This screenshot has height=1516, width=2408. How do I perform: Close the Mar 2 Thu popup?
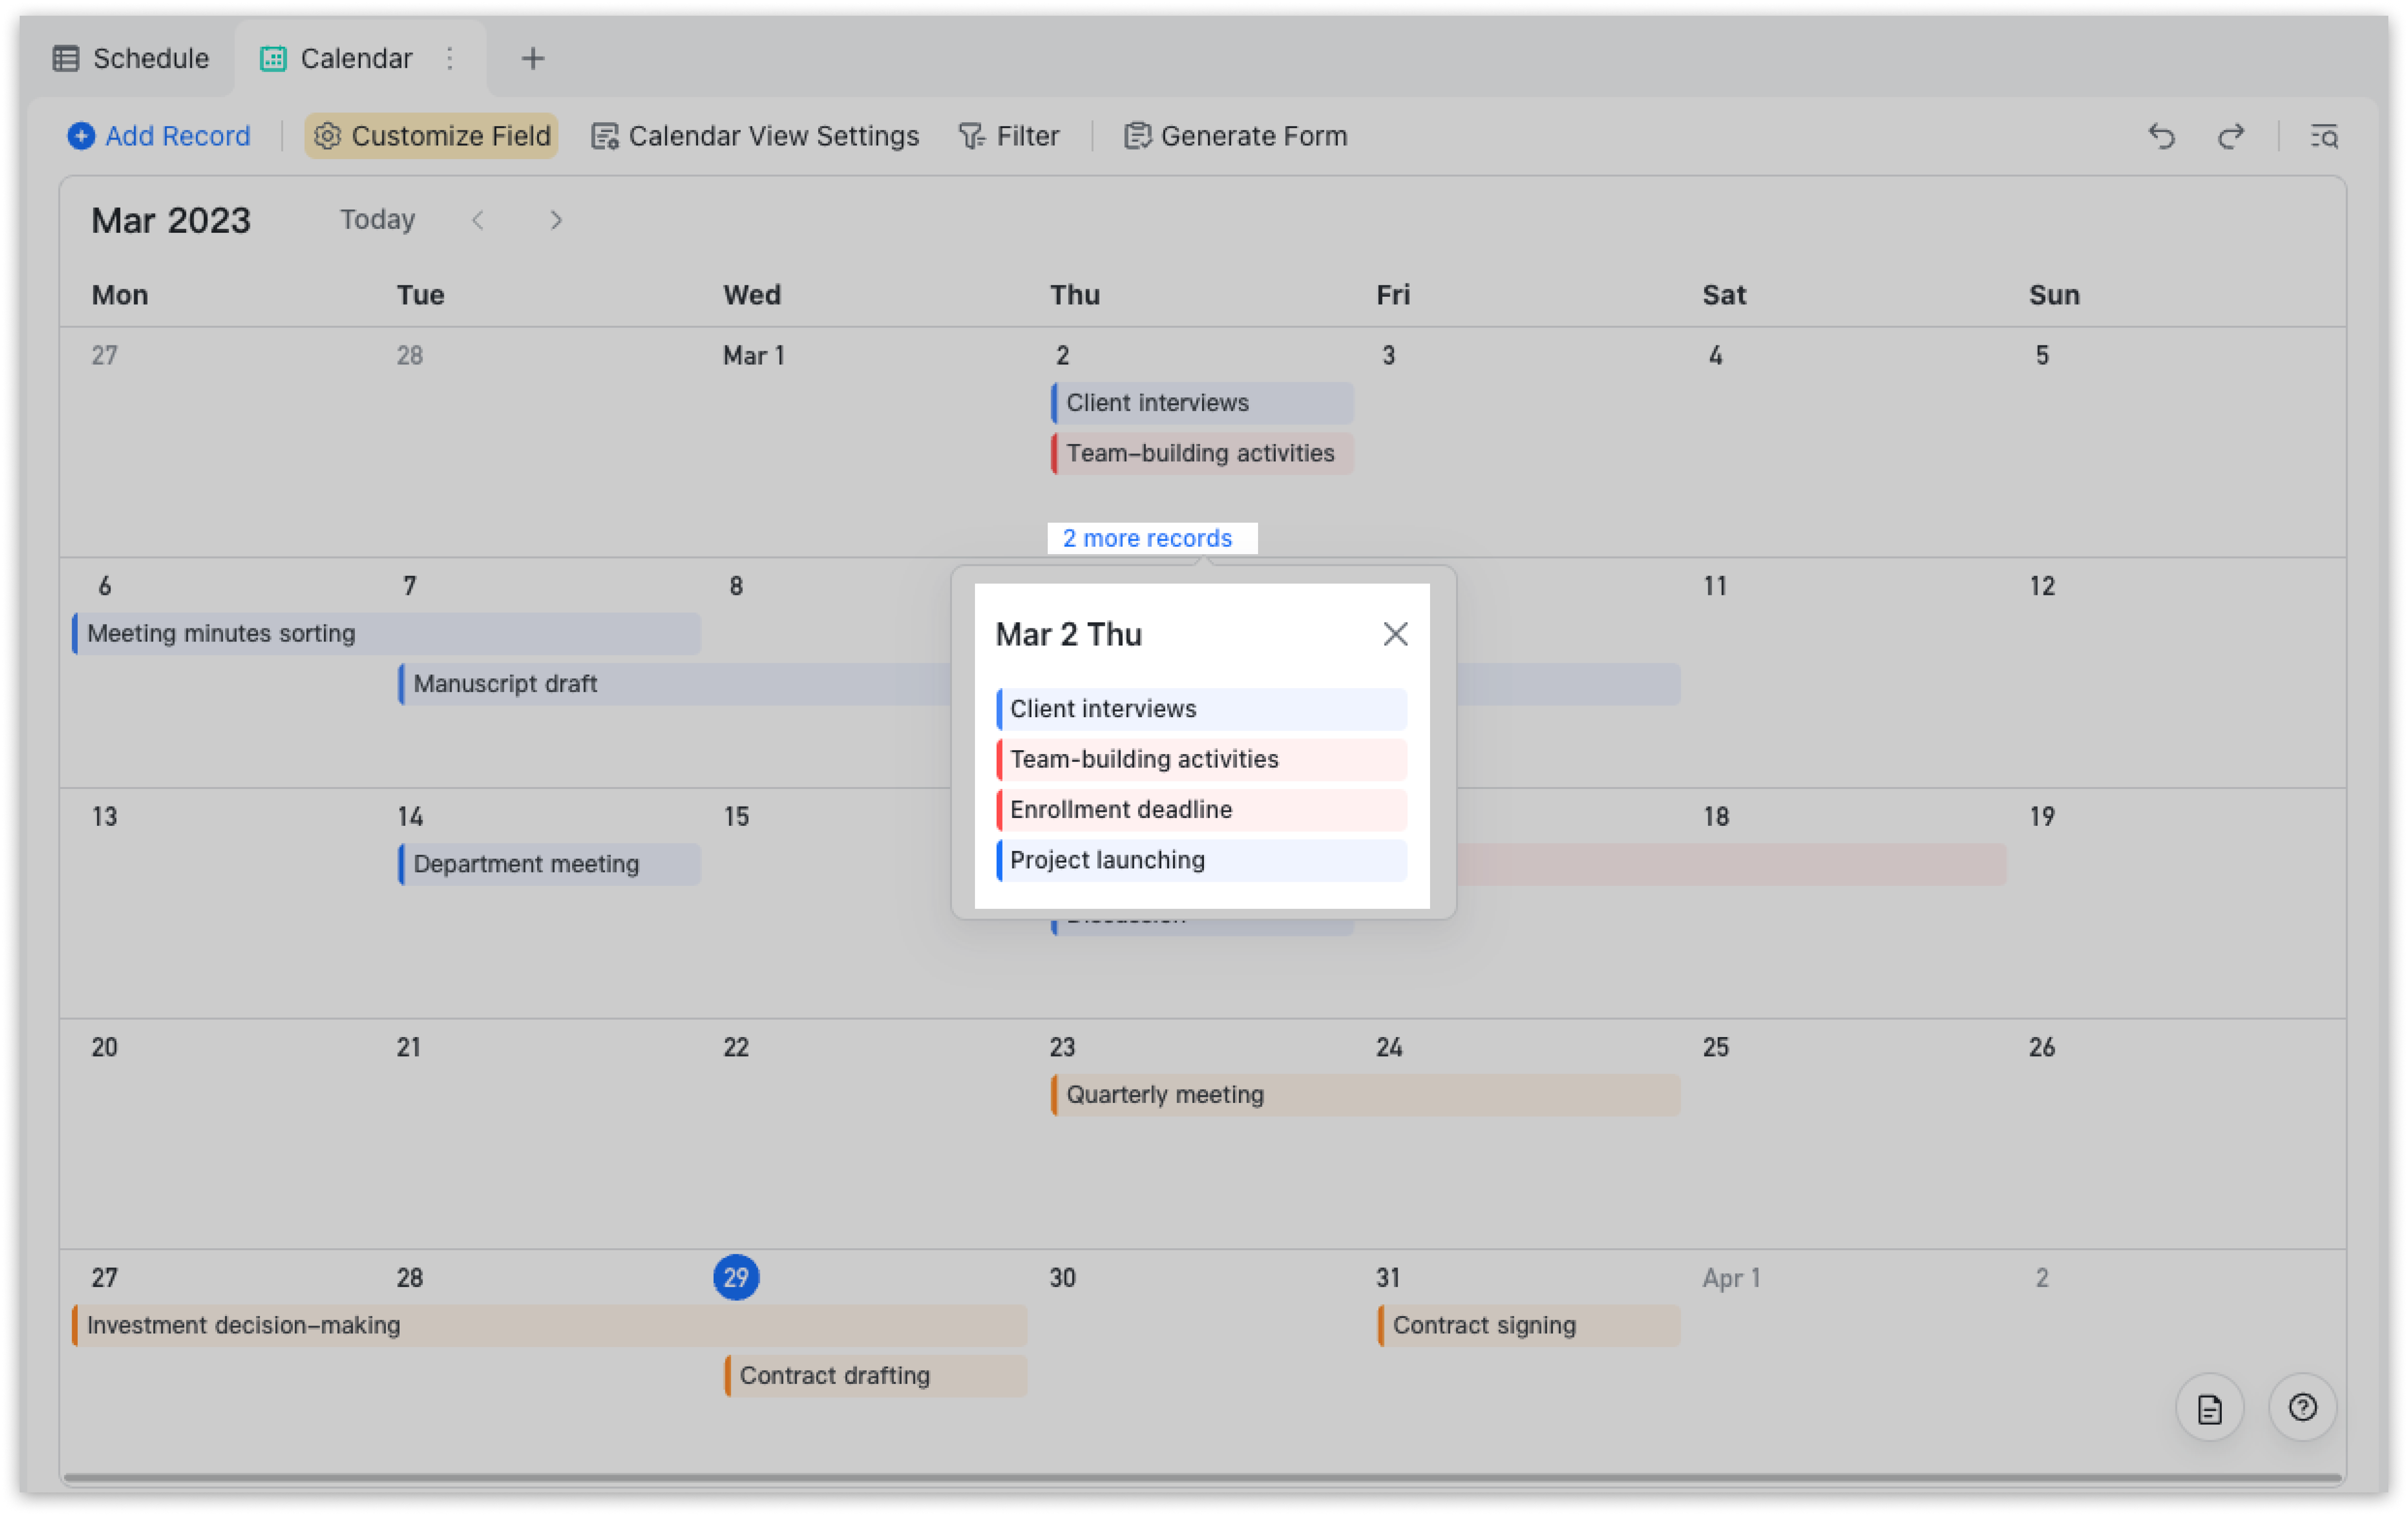[1395, 634]
